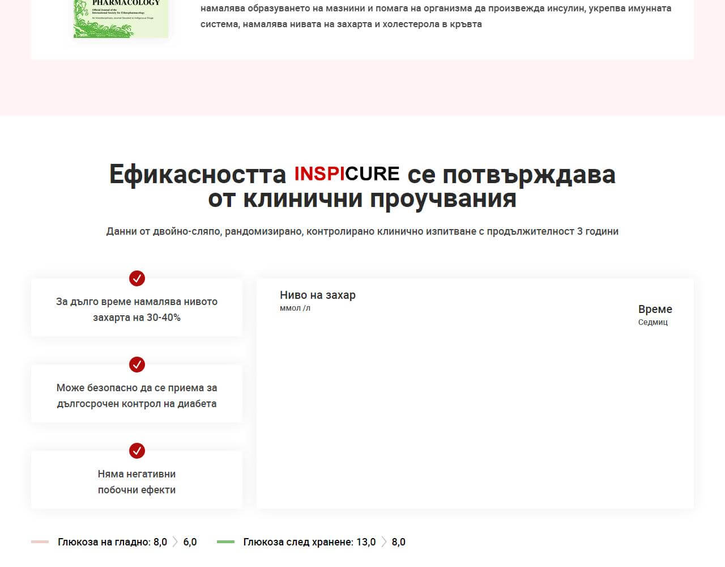Click the heading 'Ефикасността ... се потвърждава'
Image resolution: width=725 pixels, height=567 pixels.
point(362,186)
